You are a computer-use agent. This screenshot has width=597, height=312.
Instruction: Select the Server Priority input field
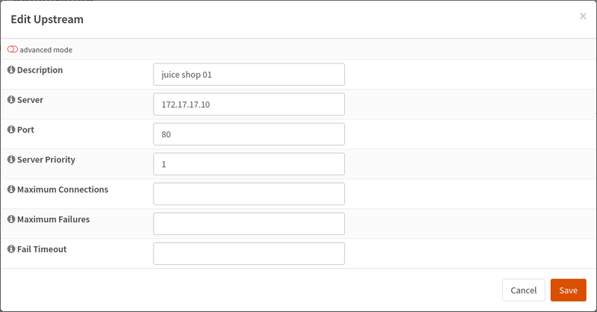(249, 164)
